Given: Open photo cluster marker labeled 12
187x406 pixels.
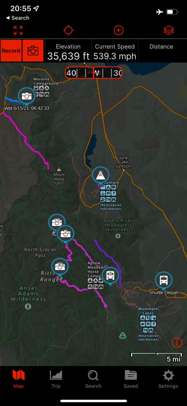Looking at the screenshot, I should click(x=57, y=222).
